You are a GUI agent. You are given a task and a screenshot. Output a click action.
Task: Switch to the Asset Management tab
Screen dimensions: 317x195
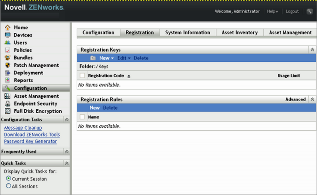pos(290,32)
